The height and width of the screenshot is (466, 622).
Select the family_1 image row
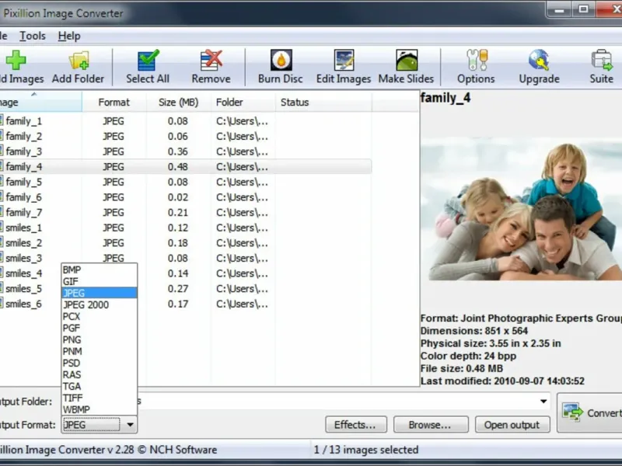tap(186, 121)
